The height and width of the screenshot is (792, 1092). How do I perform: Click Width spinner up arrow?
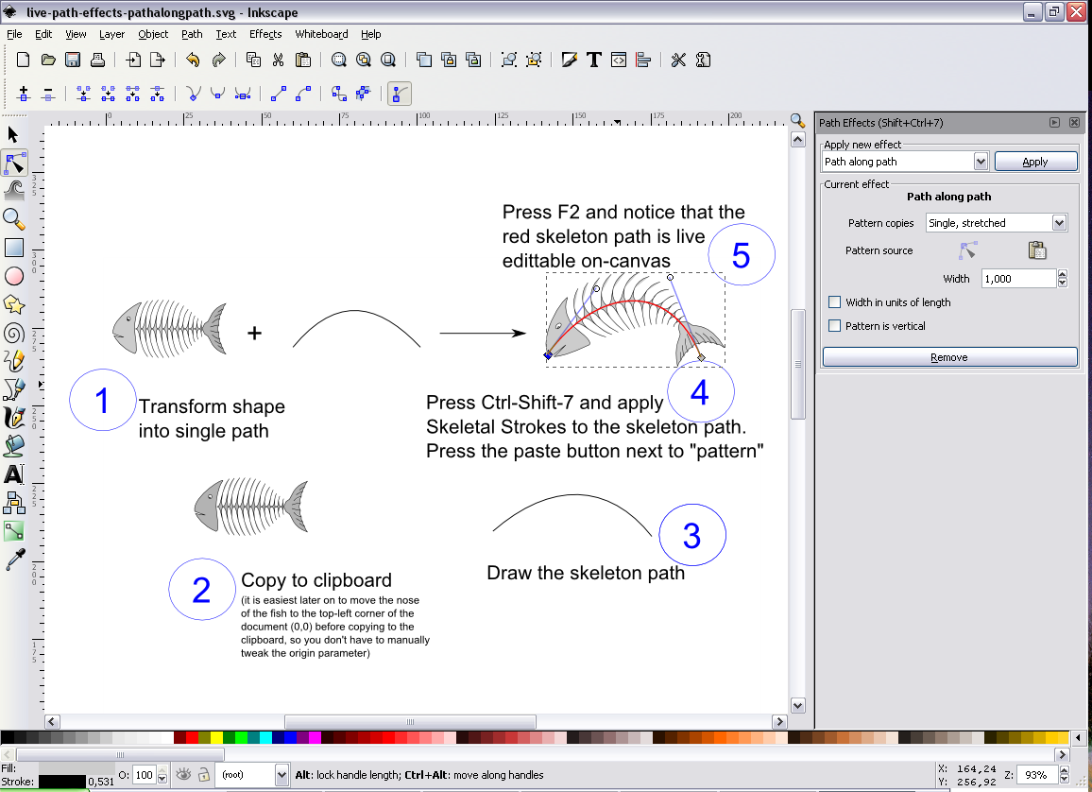[x=1063, y=274]
